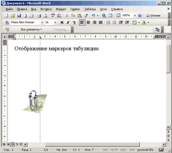
Task: Set centered text alignment
Action: (x=88, y=22)
